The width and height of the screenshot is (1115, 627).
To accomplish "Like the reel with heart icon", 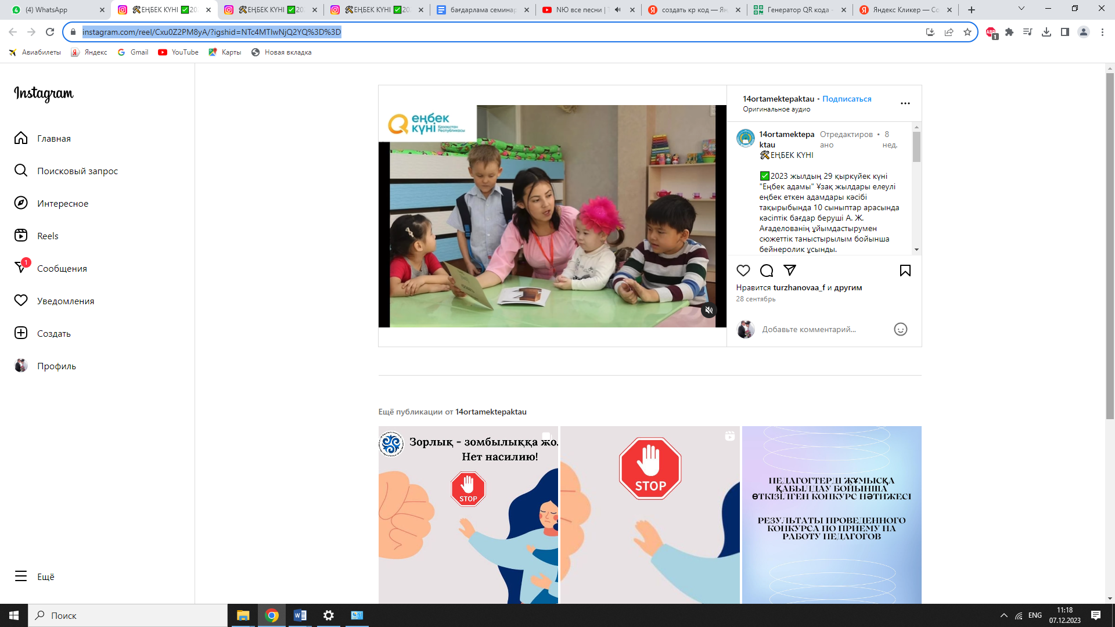I will pyautogui.click(x=743, y=271).
